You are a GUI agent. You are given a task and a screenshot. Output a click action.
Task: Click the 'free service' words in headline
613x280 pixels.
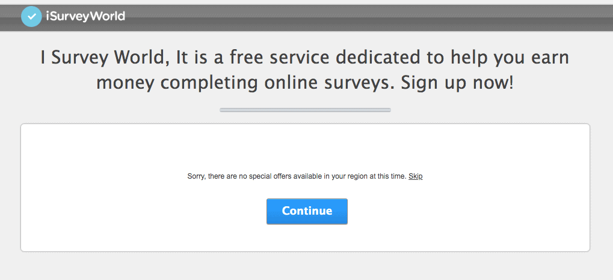tap(280, 58)
